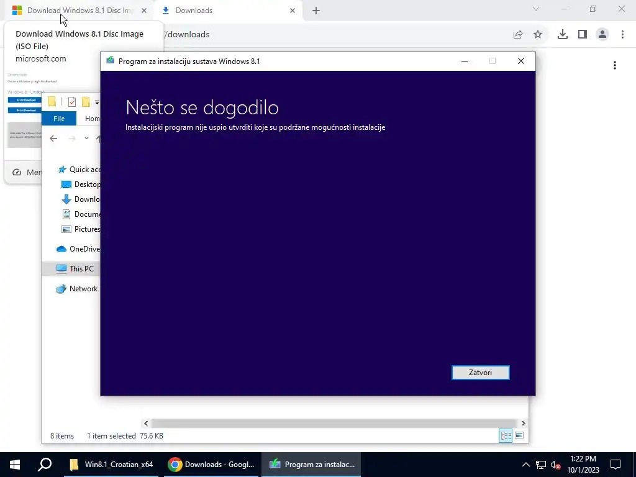Open the Windows Start menu

[15, 465]
